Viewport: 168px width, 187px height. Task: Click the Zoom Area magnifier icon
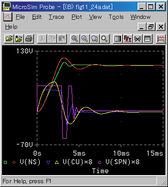coord(95,39)
